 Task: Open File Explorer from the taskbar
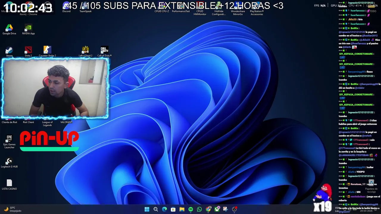coord(182,209)
